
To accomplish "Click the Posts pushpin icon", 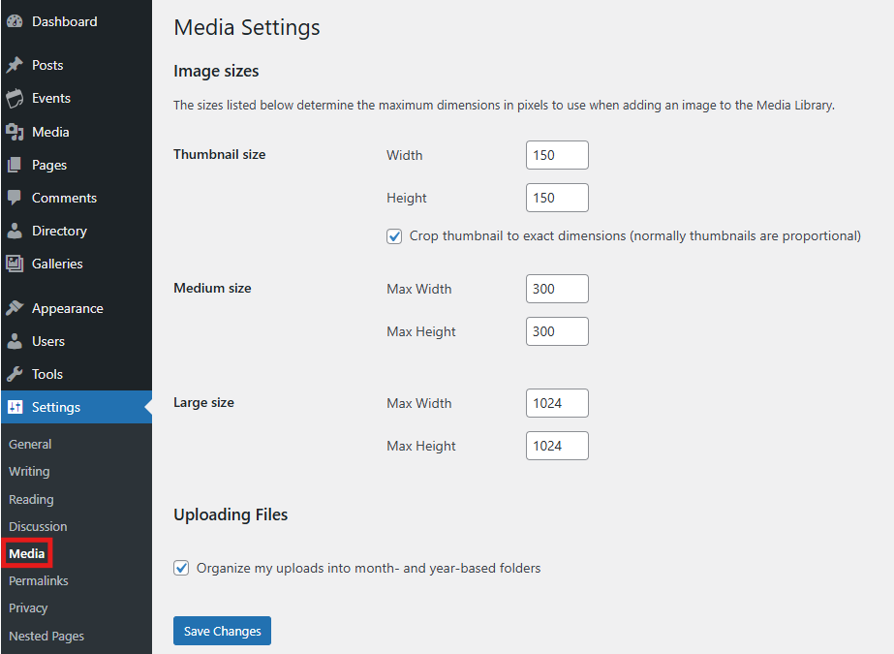I will pos(15,65).
